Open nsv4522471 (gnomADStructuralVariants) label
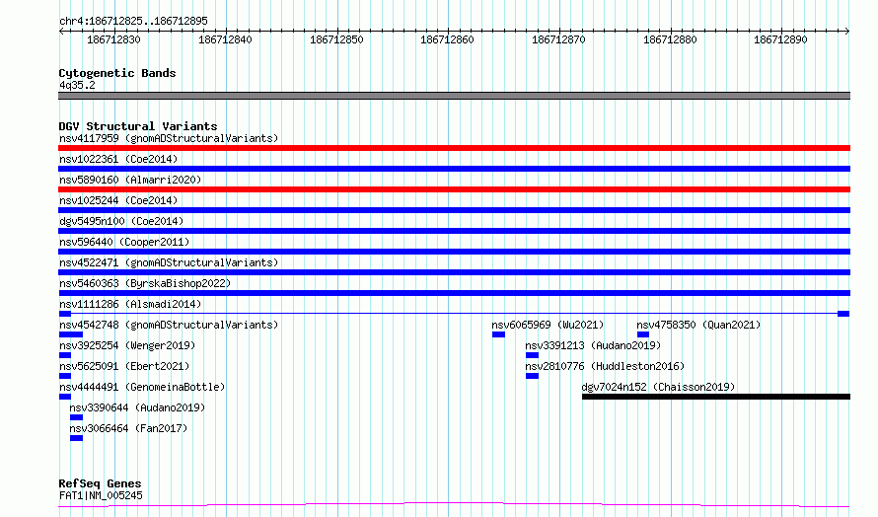 tap(169, 262)
